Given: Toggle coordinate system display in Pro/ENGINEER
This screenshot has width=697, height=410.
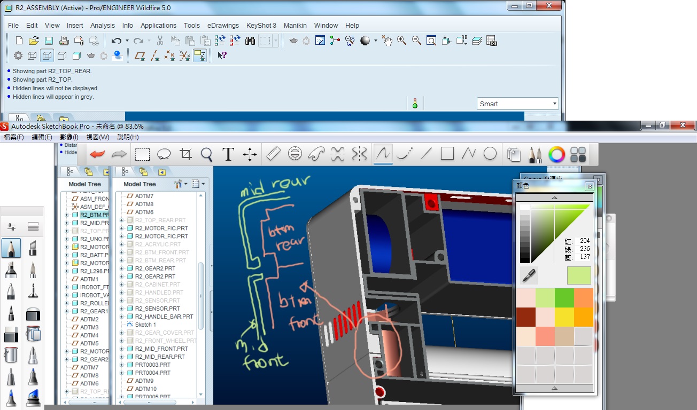Looking at the screenshot, I should pyautogui.click(x=185, y=55).
